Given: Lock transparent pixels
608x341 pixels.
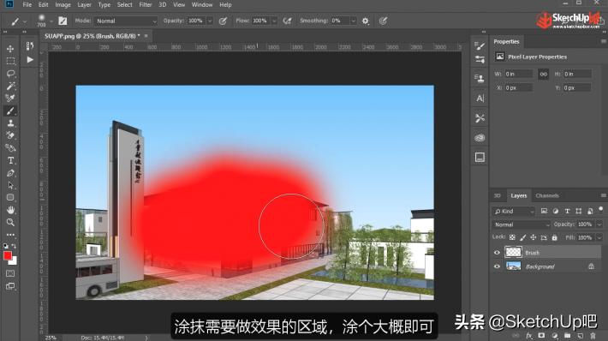Looking at the screenshot, I should tap(512, 237).
